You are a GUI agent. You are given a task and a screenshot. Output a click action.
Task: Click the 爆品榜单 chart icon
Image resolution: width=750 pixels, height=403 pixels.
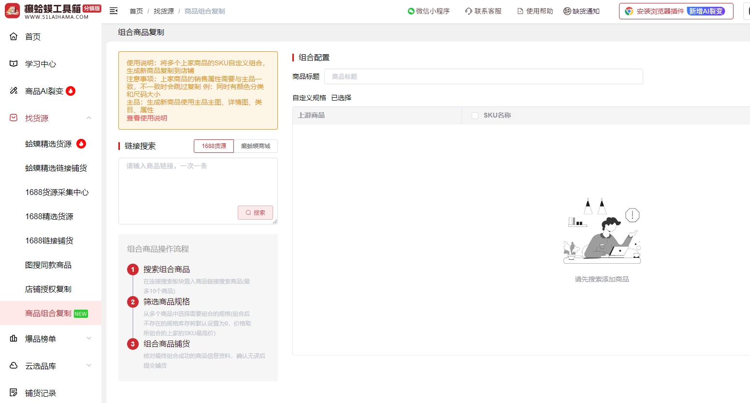tap(14, 338)
